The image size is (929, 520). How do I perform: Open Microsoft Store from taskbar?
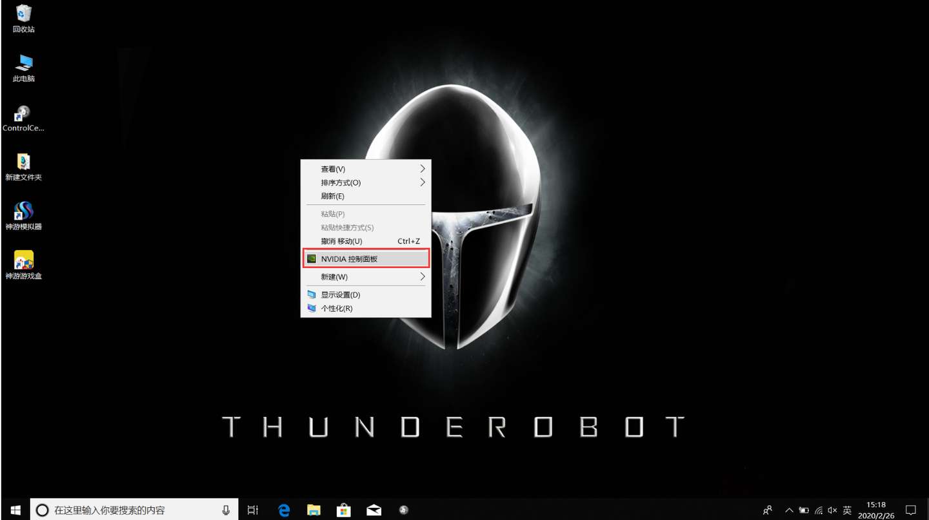[344, 510]
